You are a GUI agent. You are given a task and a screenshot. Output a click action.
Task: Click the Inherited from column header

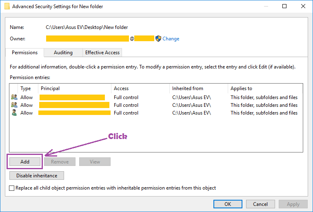[x=198, y=88]
